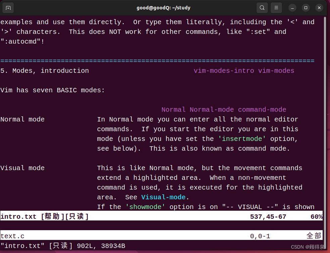This screenshot has height=253, width=330.
Task: Click the 'showmode' option tag
Action: [x=145, y=207]
